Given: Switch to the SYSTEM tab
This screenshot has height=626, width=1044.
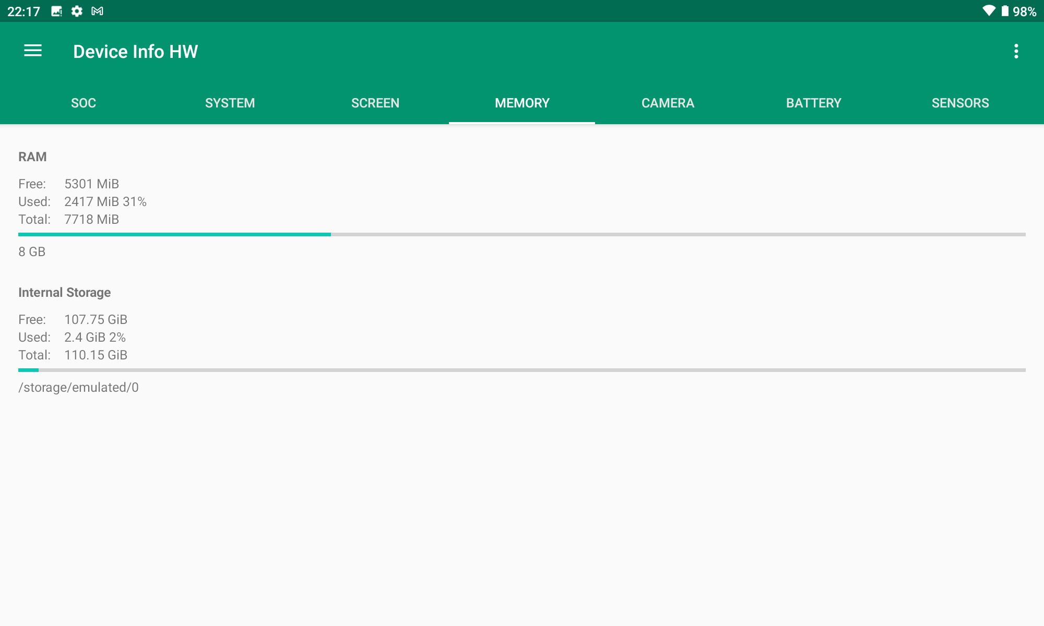Looking at the screenshot, I should click(230, 103).
